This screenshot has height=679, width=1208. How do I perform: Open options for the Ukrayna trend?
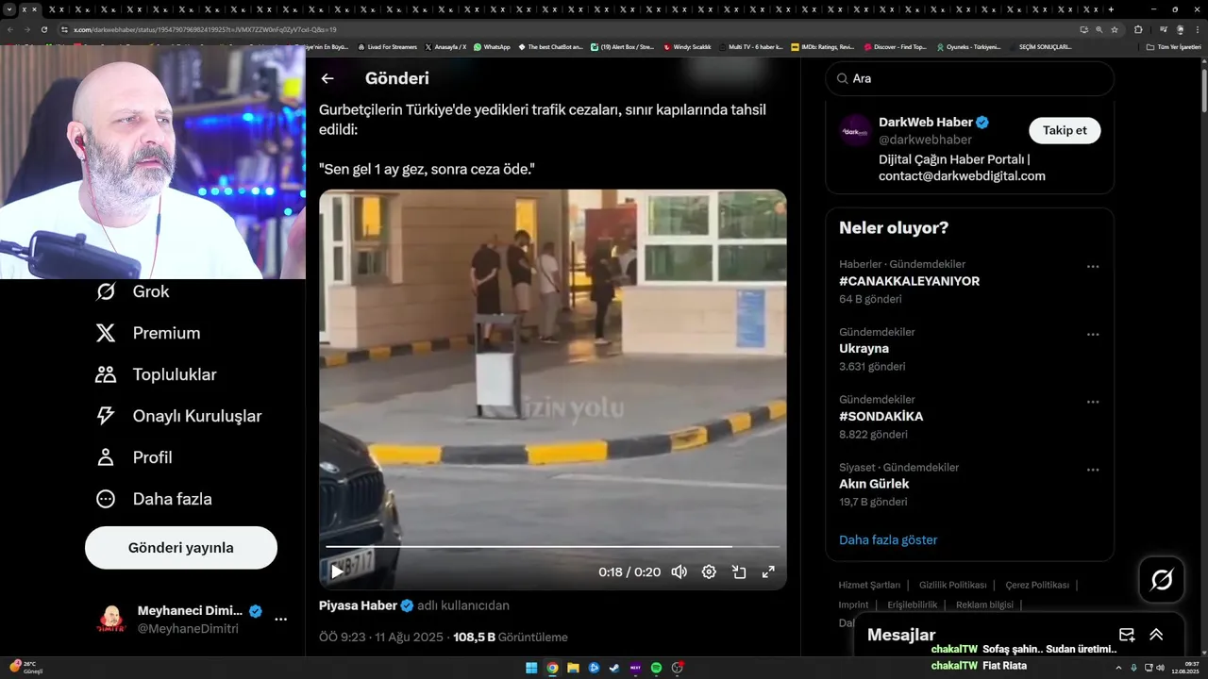coord(1093,334)
